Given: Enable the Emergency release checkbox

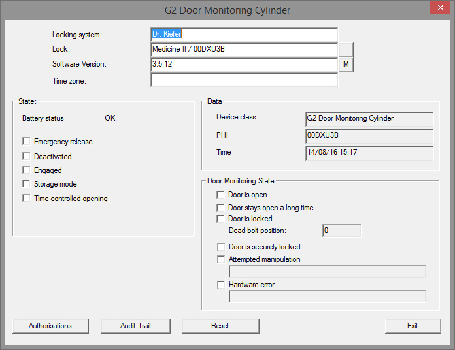Looking at the screenshot, I should (x=26, y=142).
